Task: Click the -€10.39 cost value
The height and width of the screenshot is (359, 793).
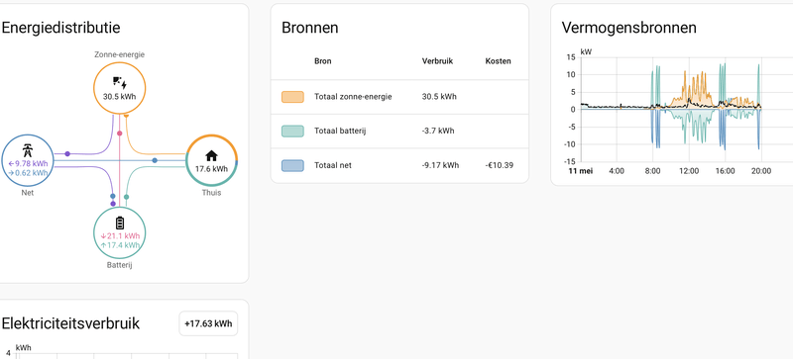Action: (x=500, y=165)
